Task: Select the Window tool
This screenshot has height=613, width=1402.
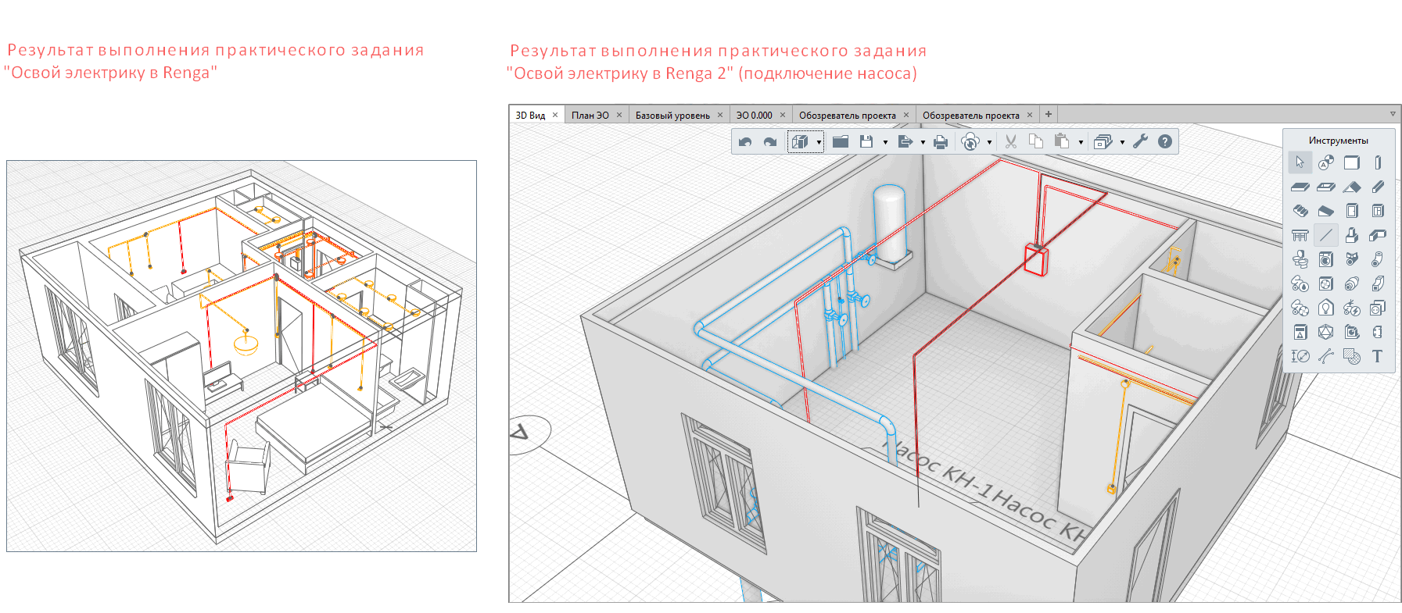Action: coord(1377,211)
